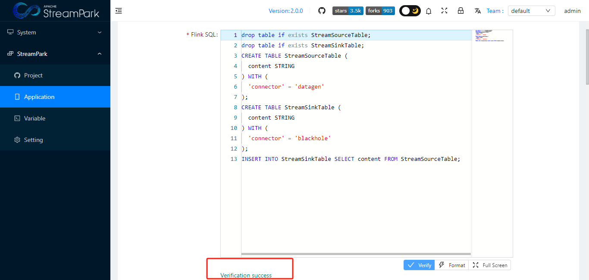Click the Version: 2.0.0 link

tap(285, 11)
